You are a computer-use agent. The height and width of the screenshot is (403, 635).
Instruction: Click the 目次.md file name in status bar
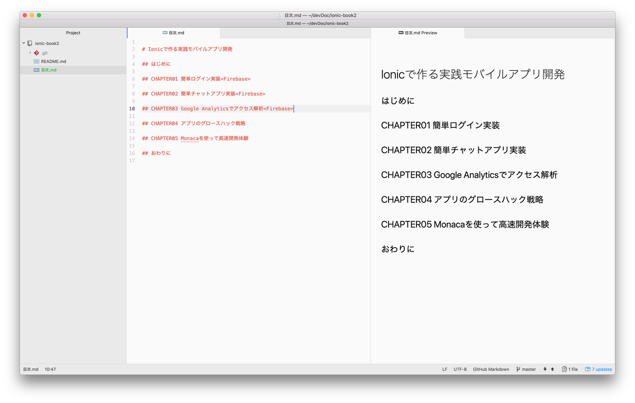31,369
